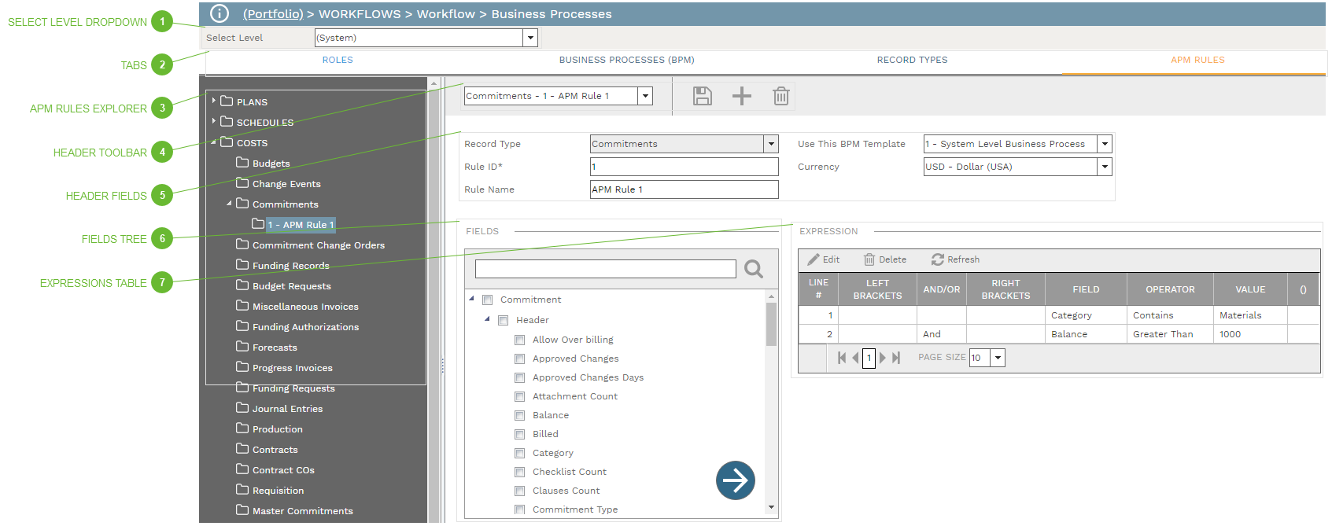Check the Balance field checkbox
1332x526 pixels.
click(519, 415)
